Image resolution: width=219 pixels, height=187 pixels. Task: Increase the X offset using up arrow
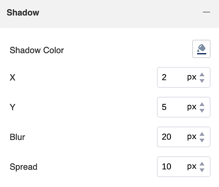[202, 75]
